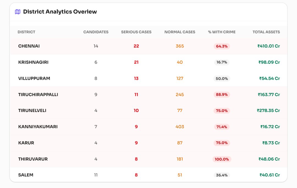Sort by the Candidates column header

click(x=96, y=32)
